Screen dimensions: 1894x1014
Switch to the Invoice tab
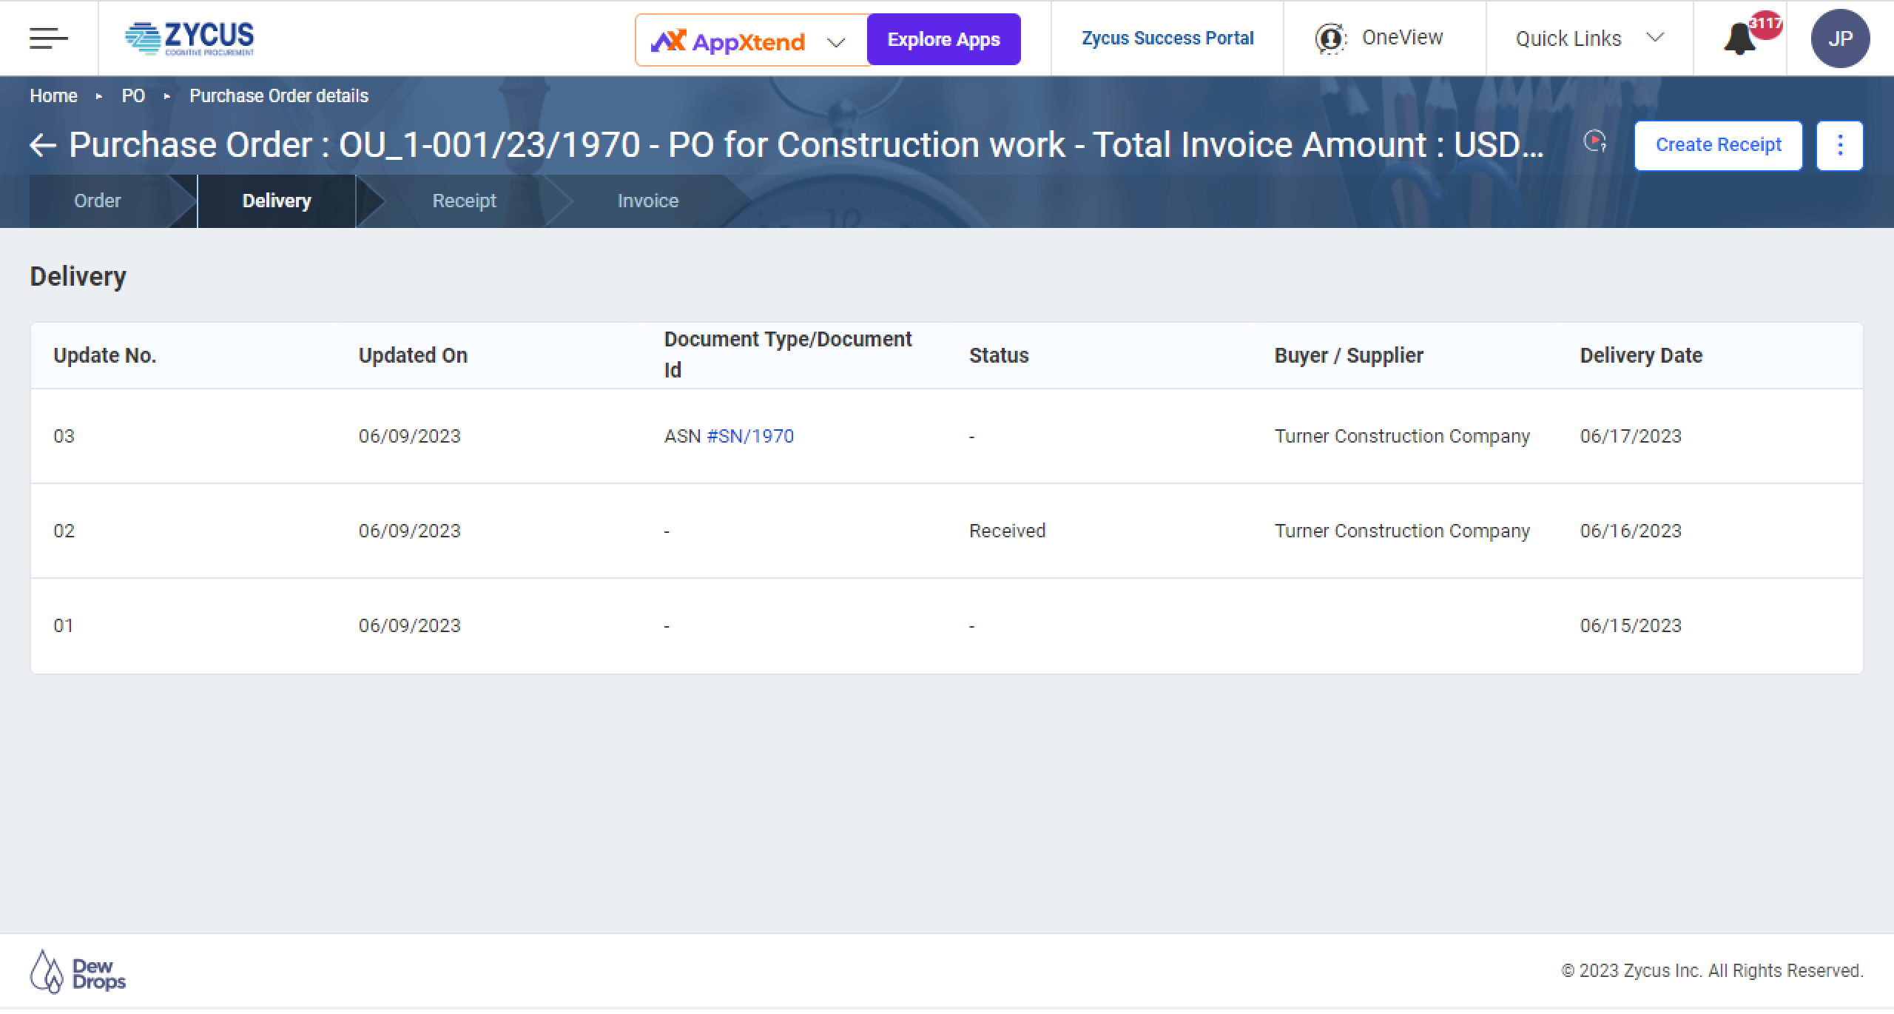[647, 201]
